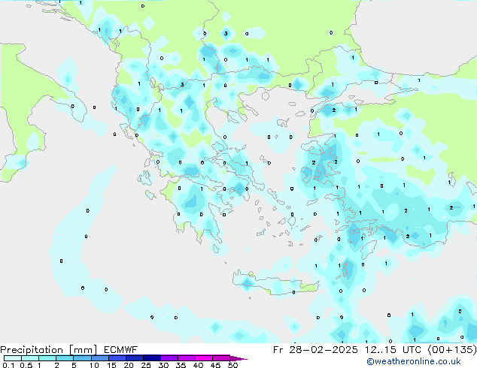Click the 'Precipitation [mm]' title text
Viewport: 477px width, 368px height.
(49, 350)
